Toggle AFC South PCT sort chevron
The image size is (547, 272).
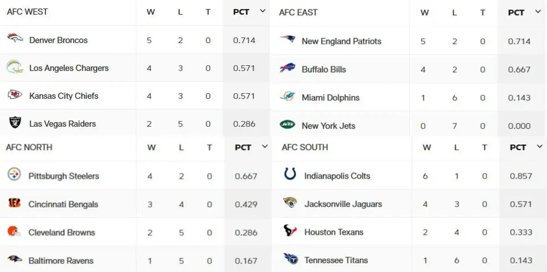[x=540, y=146]
